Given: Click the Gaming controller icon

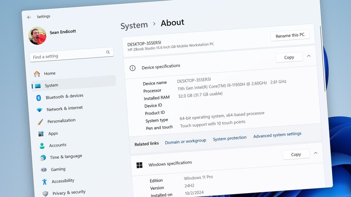Looking at the screenshot, I should [44, 170].
